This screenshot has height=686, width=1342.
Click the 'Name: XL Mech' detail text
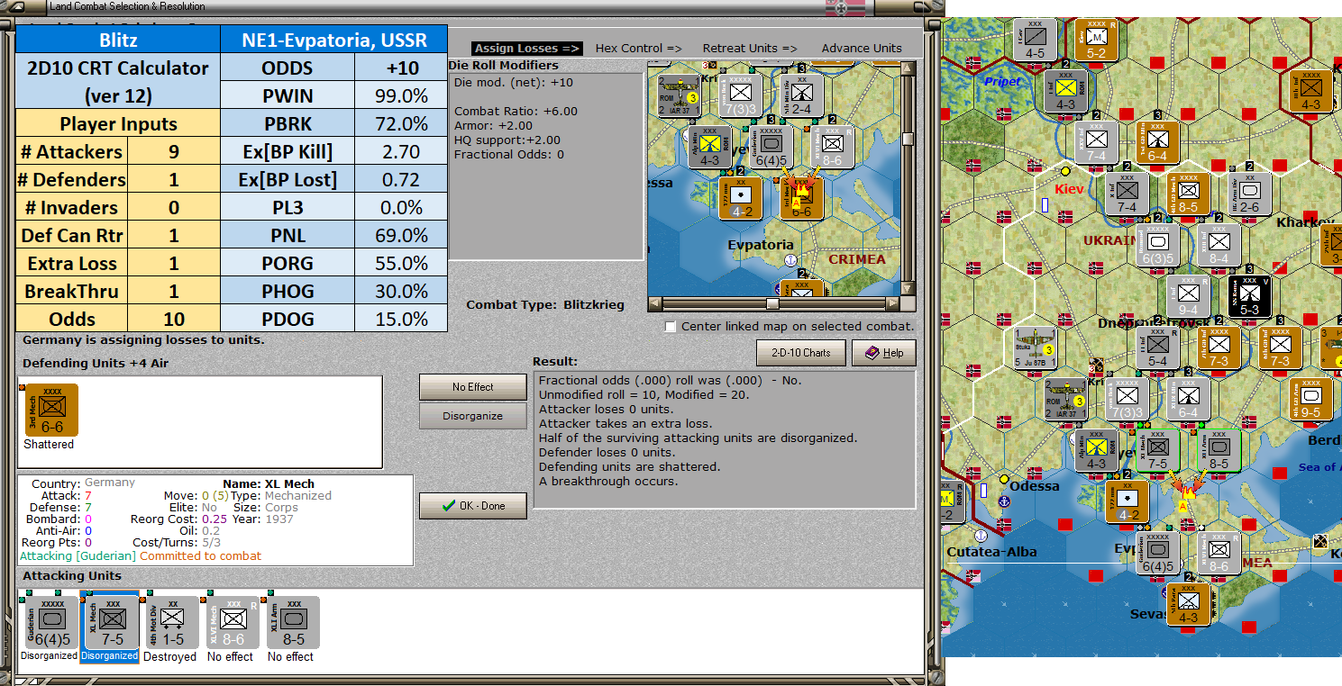point(269,484)
